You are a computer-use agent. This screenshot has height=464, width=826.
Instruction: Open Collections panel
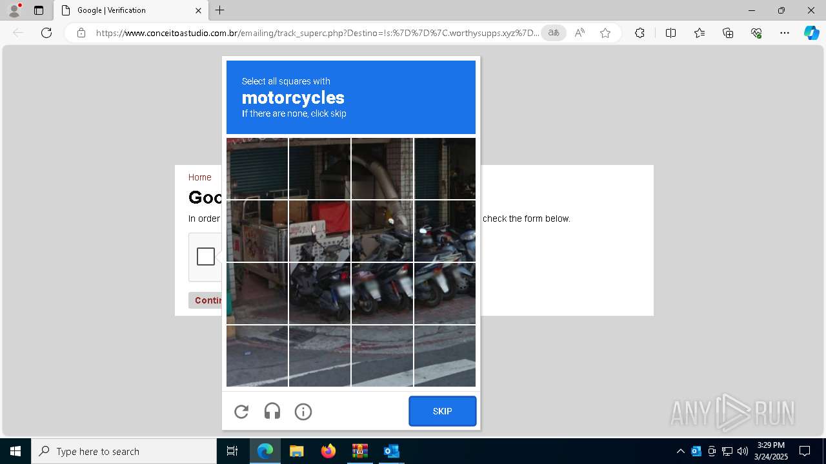click(728, 33)
